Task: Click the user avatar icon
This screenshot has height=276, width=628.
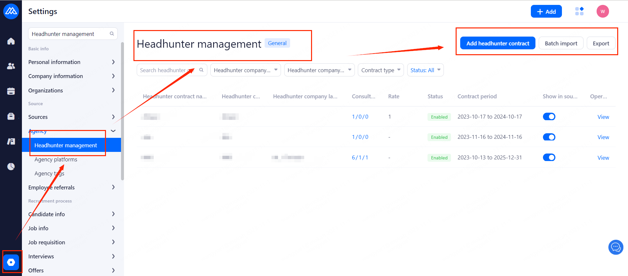Action: [602, 11]
